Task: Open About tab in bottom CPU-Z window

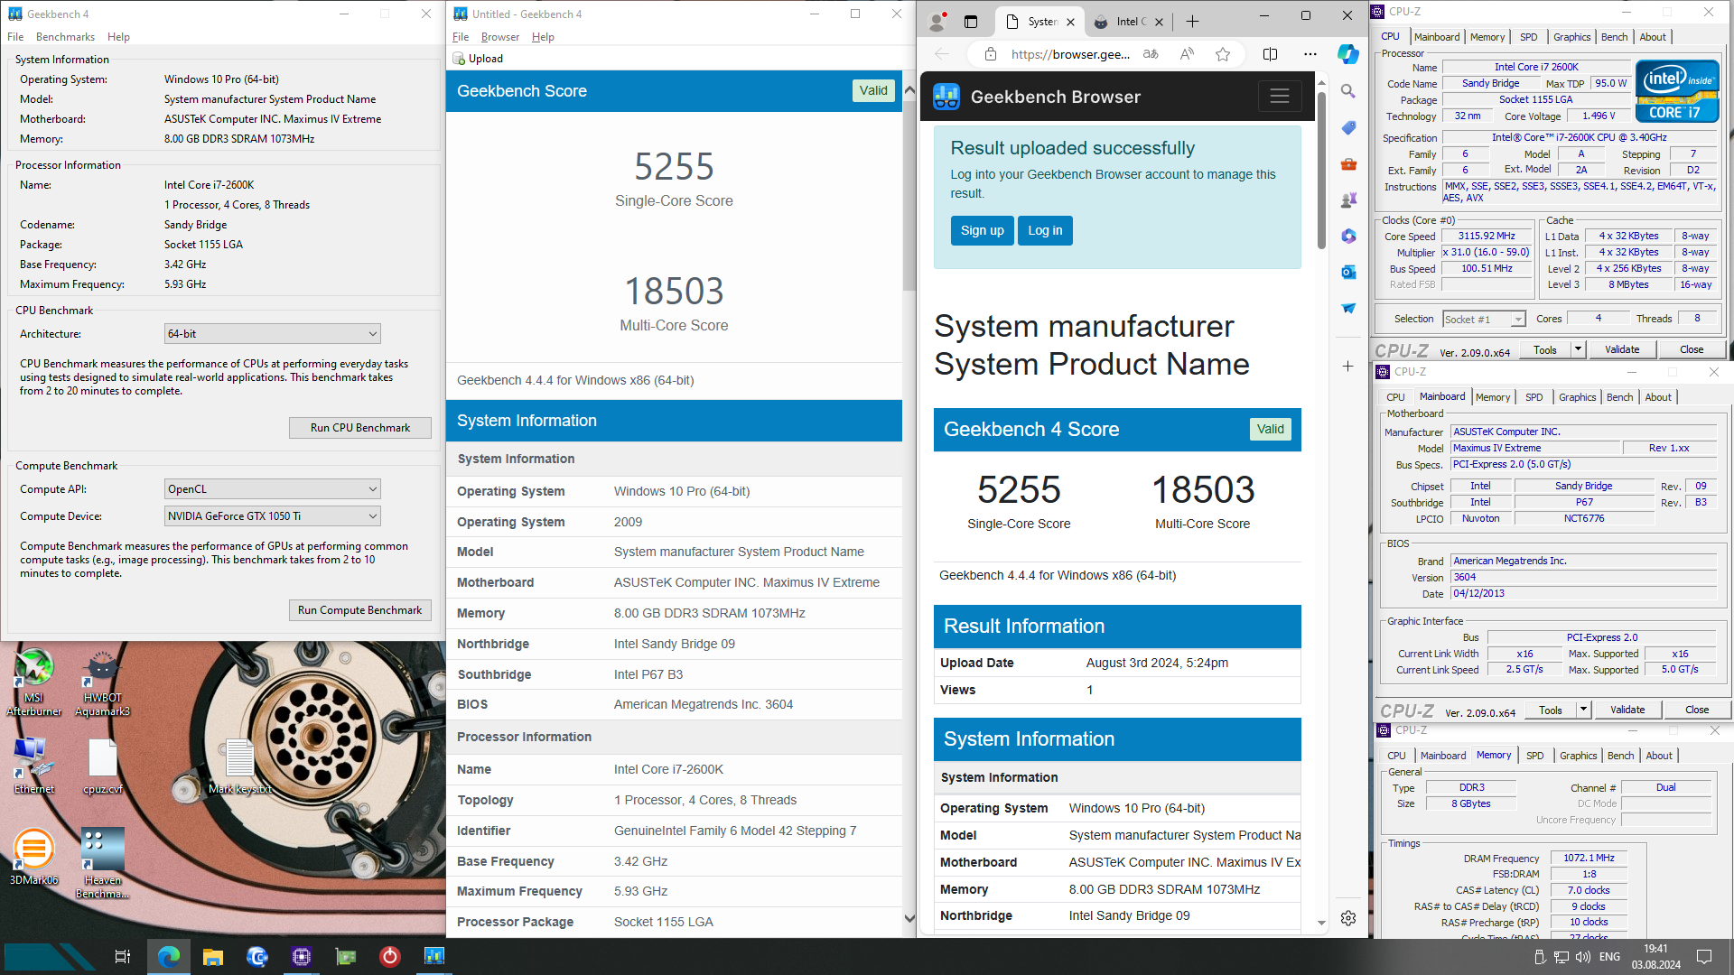Action: [x=1659, y=756]
